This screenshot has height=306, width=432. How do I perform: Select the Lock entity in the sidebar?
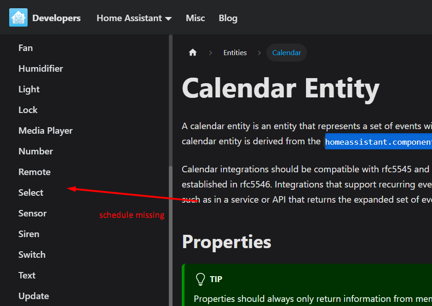coord(28,110)
